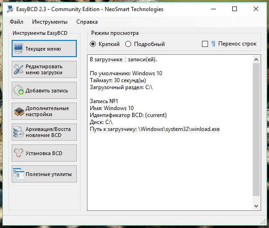Click inside the boot entries text area
This screenshot has height=228, width=269.
[x=170, y=133]
